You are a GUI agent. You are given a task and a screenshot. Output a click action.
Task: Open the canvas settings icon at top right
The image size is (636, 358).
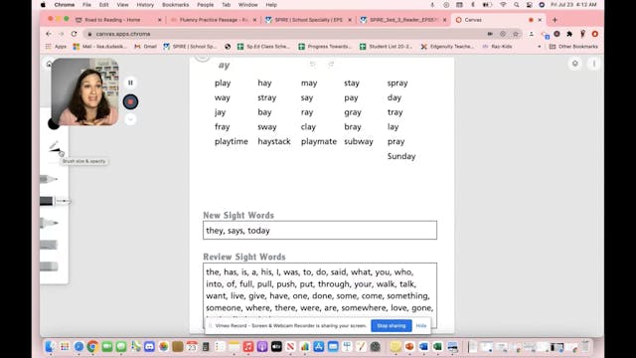[x=575, y=64]
